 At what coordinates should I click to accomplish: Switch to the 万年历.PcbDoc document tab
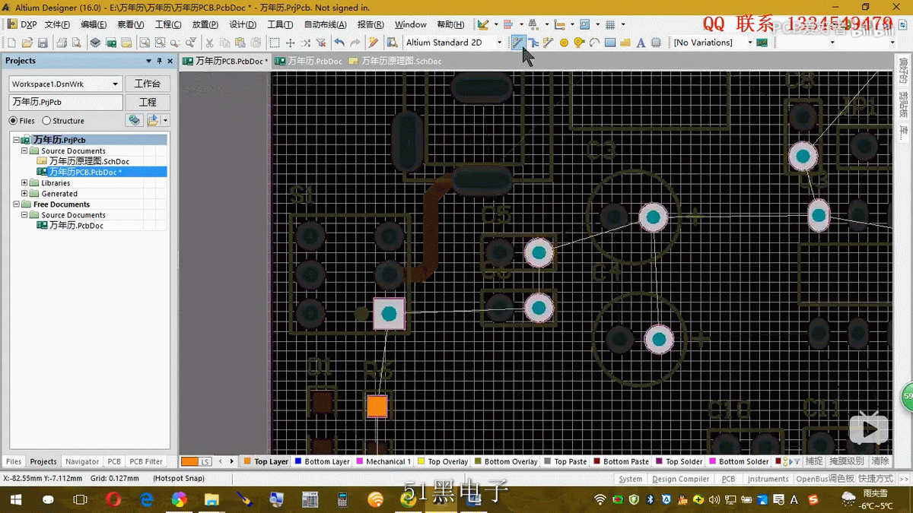pos(308,61)
